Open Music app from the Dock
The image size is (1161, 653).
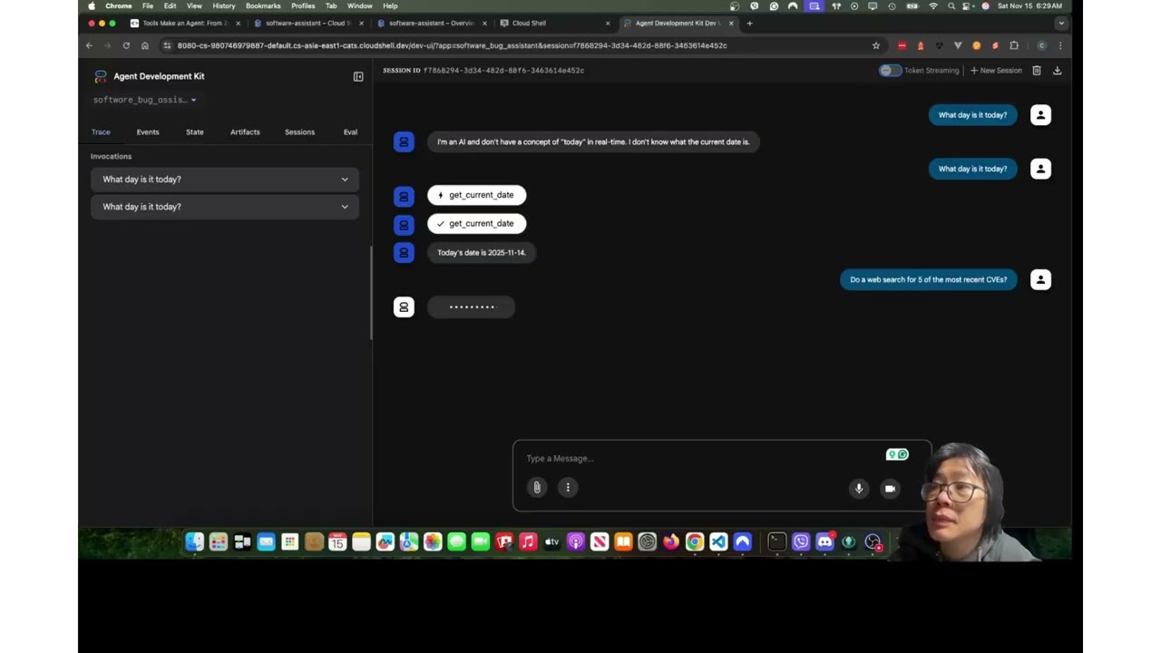528,541
